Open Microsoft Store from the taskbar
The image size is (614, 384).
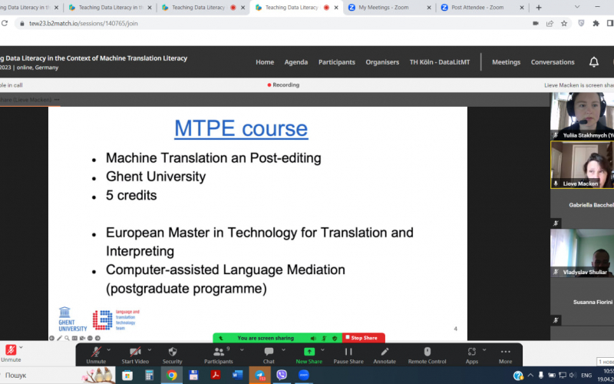(127, 375)
